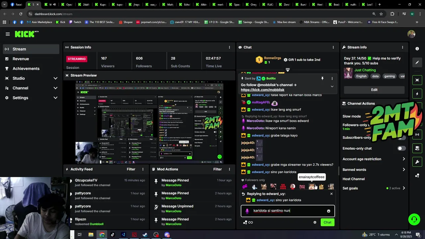Image resolution: width=425 pixels, height=239 pixels.
Task: Click the Just Chatting category link
Action: [365, 70]
